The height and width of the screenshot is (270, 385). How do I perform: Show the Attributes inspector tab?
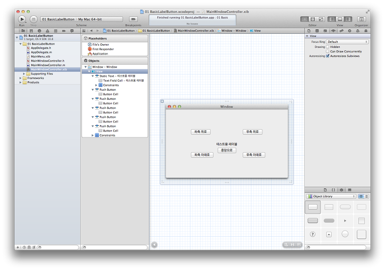click(334, 31)
